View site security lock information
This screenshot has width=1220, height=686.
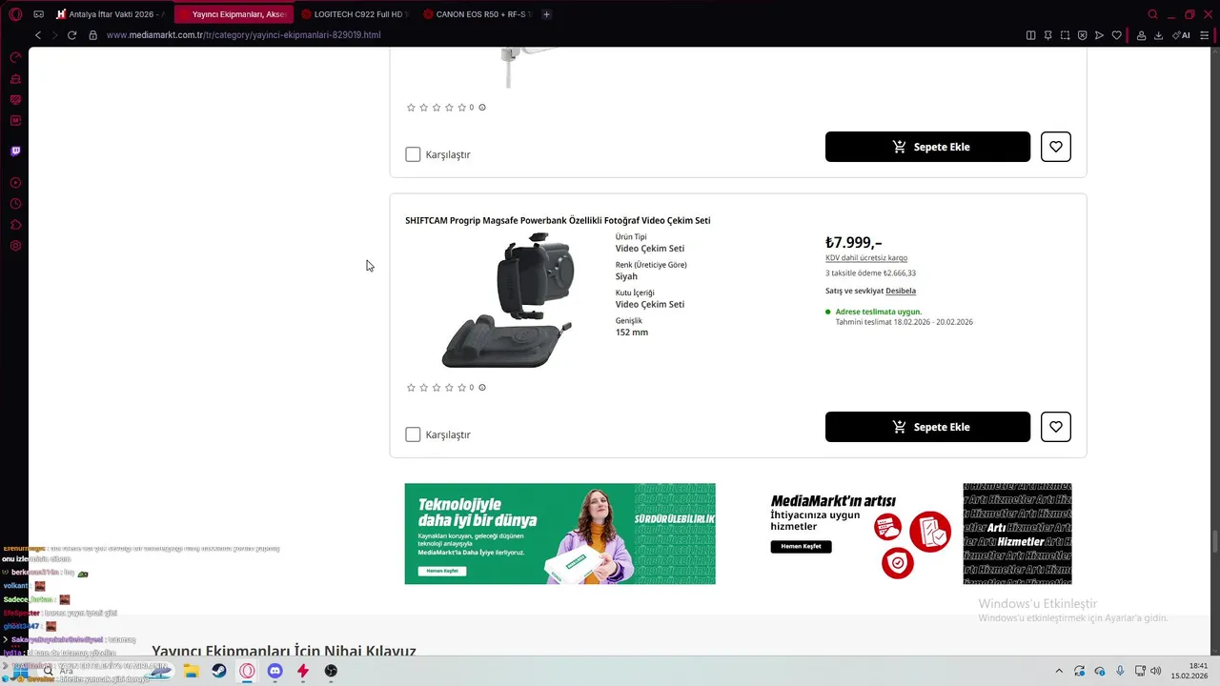tap(92, 35)
